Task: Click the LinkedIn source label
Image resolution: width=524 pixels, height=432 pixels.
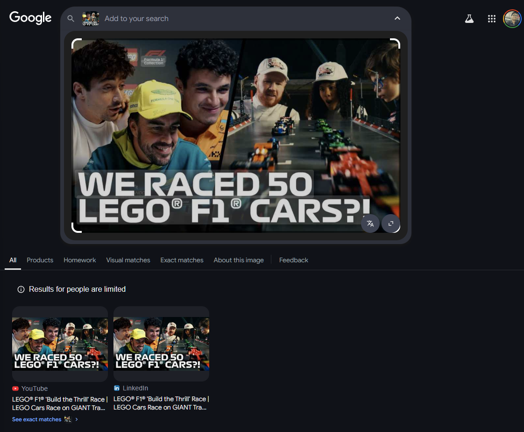Action: [x=135, y=388]
